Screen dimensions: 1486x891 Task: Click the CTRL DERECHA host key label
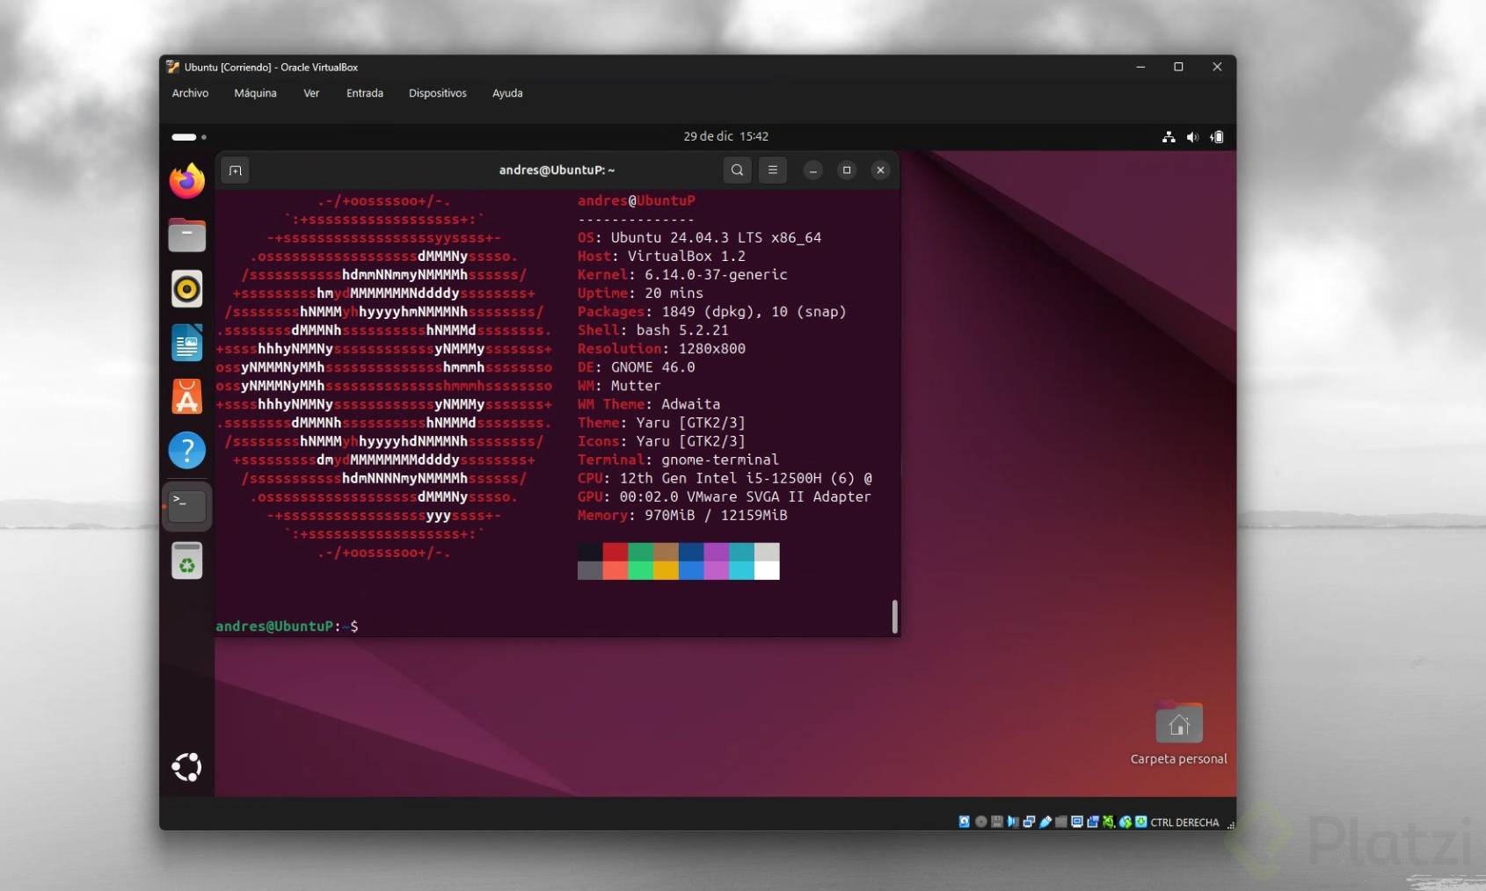[x=1184, y=823]
